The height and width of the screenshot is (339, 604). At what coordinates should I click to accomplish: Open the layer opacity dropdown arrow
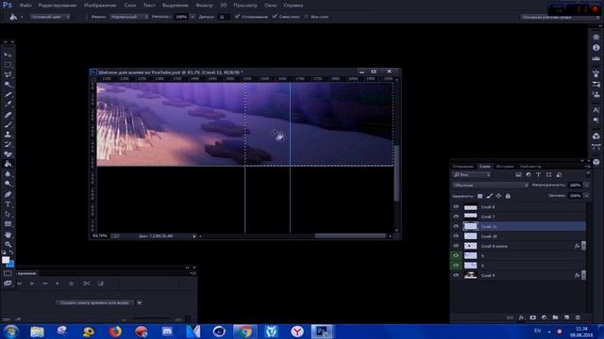pyautogui.click(x=586, y=186)
